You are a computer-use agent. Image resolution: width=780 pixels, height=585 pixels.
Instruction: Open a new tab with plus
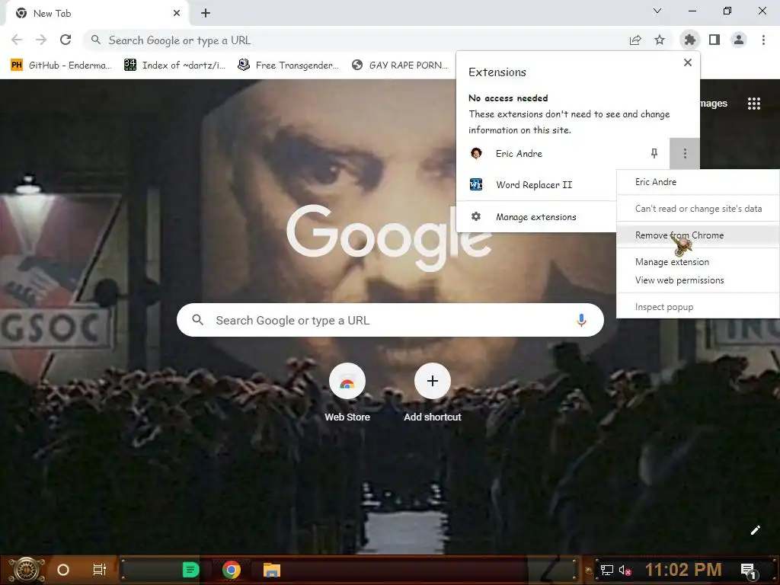point(206,14)
